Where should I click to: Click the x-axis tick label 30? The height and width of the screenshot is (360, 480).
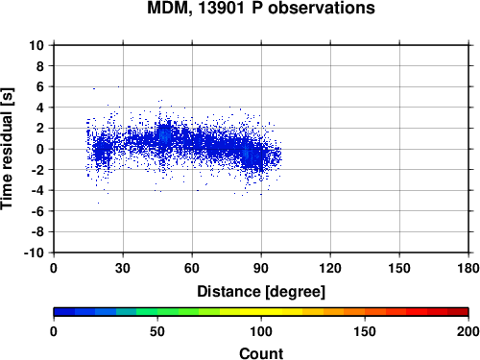[x=123, y=268]
